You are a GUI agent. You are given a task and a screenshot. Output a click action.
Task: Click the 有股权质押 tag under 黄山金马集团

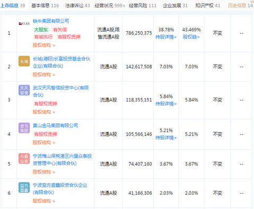pos(46,134)
